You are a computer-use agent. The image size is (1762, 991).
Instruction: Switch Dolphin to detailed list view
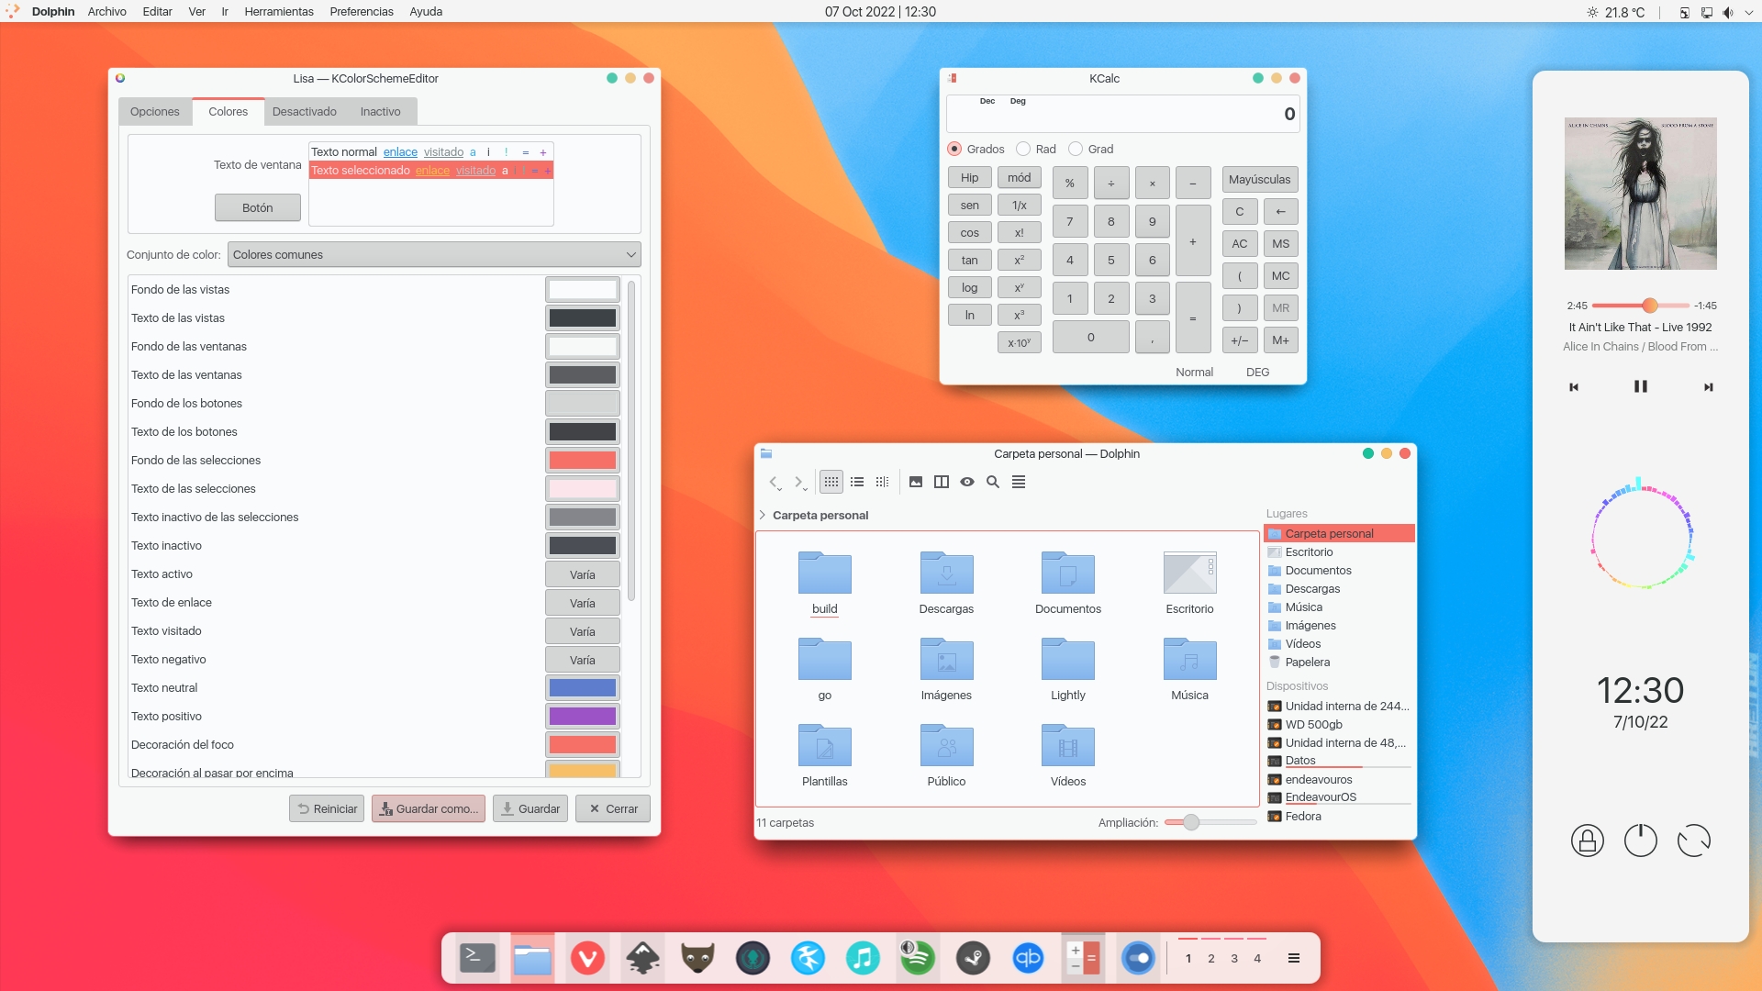click(857, 482)
